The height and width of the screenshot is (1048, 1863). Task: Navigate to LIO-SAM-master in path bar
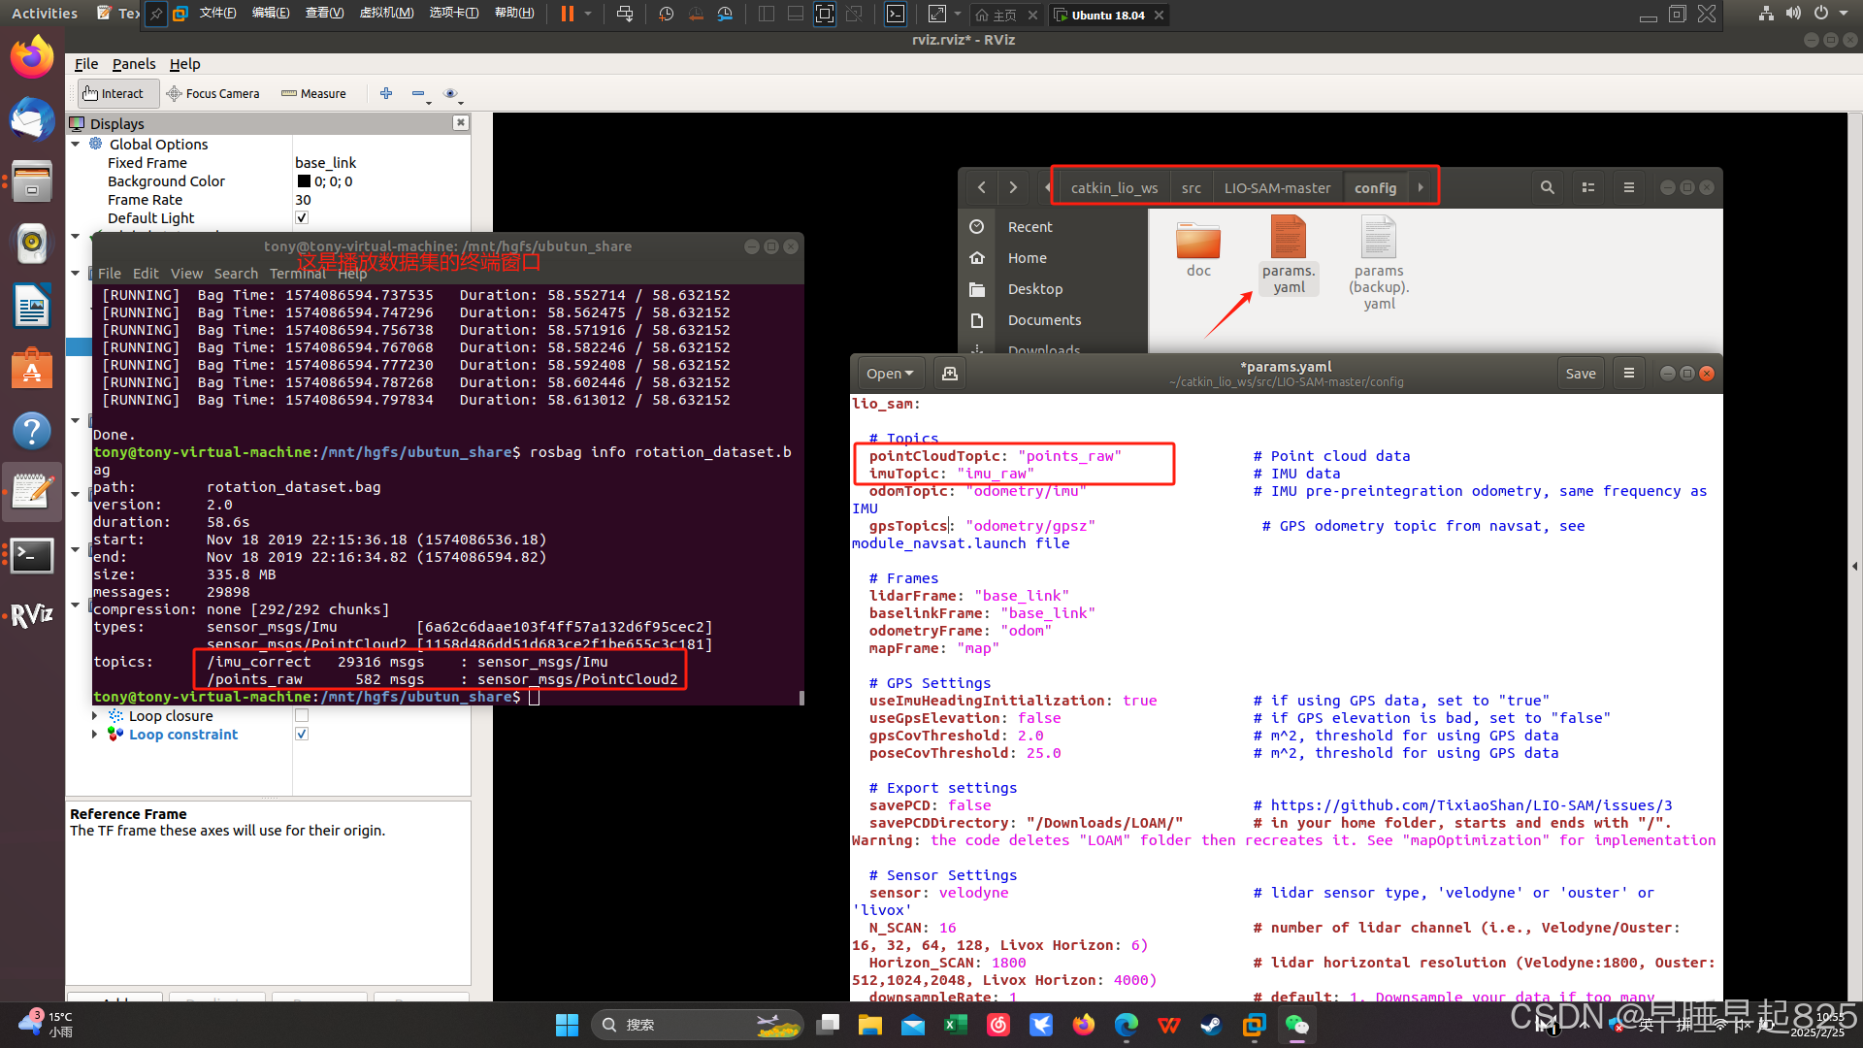tap(1277, 187)
